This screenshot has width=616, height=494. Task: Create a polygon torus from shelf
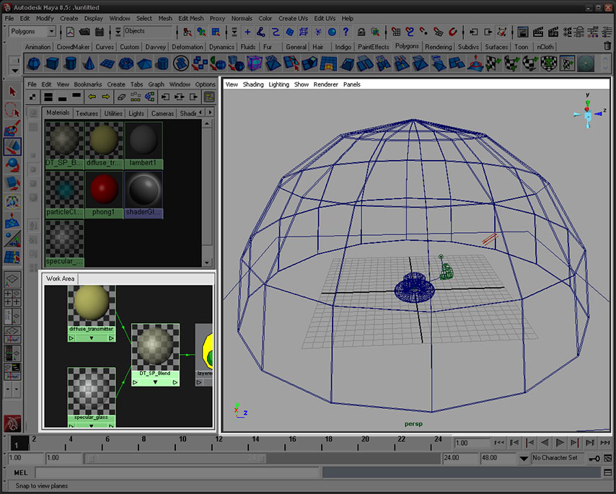coord(126,63)
